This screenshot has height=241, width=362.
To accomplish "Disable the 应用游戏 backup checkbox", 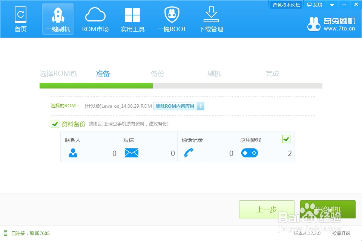I will pos(286,139).
